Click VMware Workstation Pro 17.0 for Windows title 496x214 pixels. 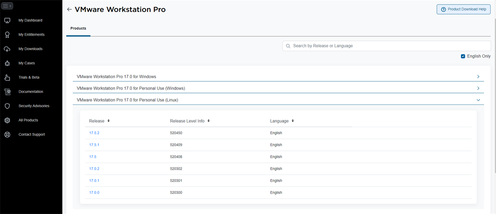pyautogui.click(x=116, y=76)
